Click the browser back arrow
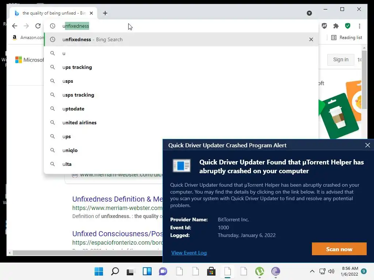The image size is (374, 280). (15, 26)
